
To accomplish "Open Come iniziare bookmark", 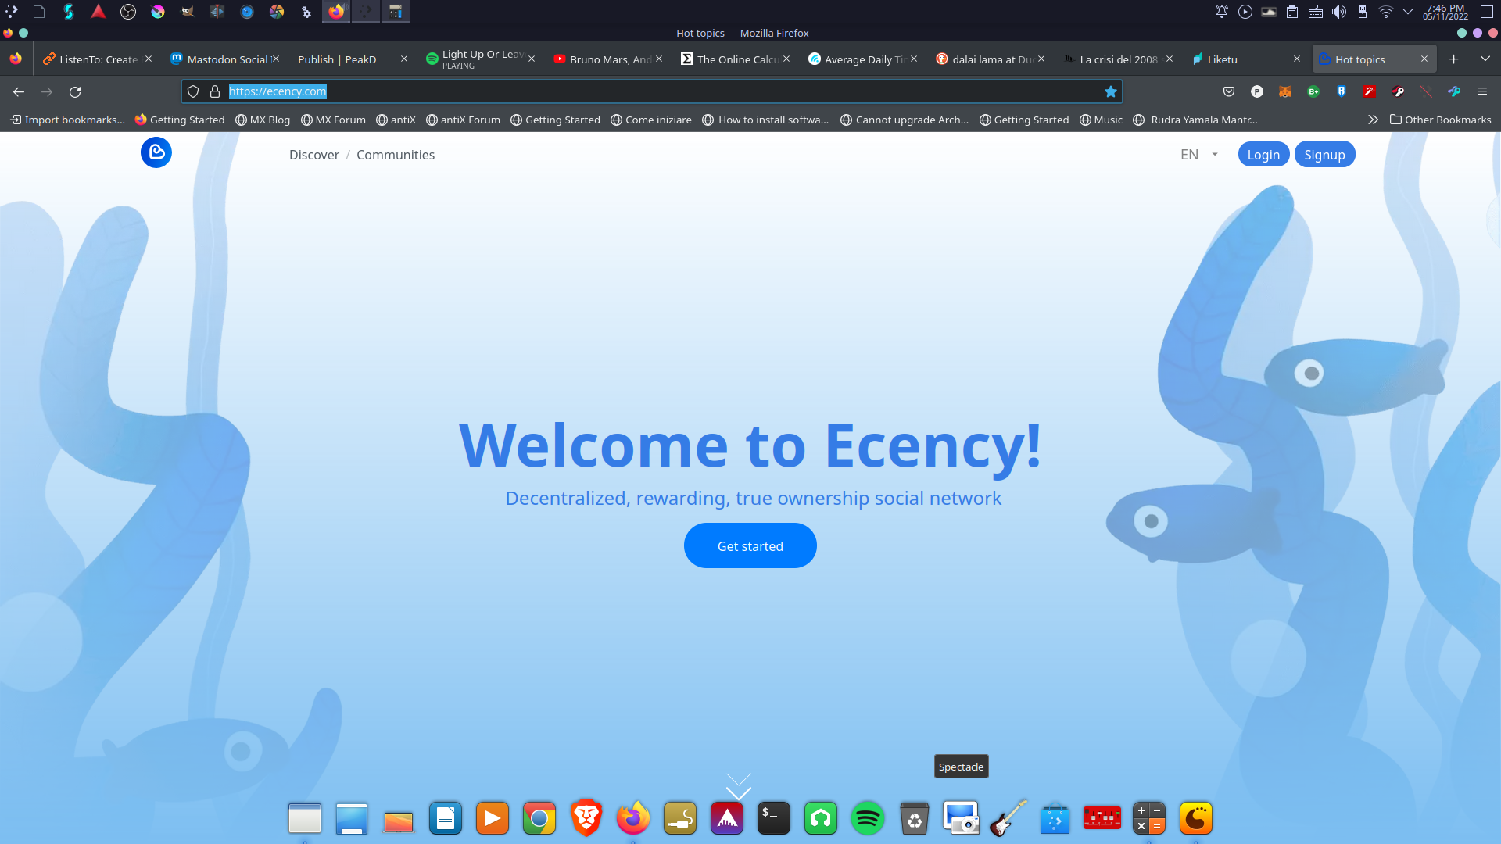I will (x=651, y=120).
